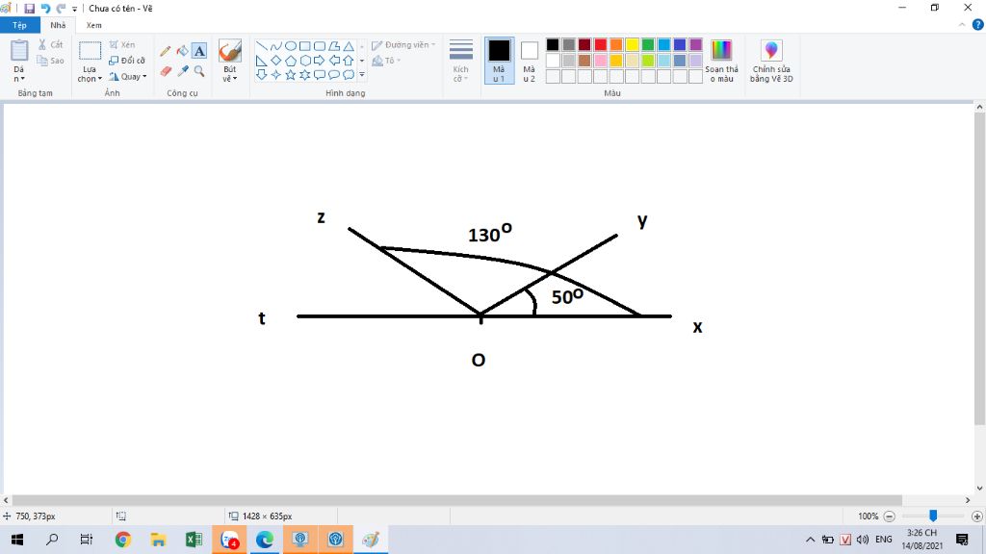Viewport: 986px width, 554px height.
Task: Activate the Màu 2 background color box
Action: coord(530,61)
